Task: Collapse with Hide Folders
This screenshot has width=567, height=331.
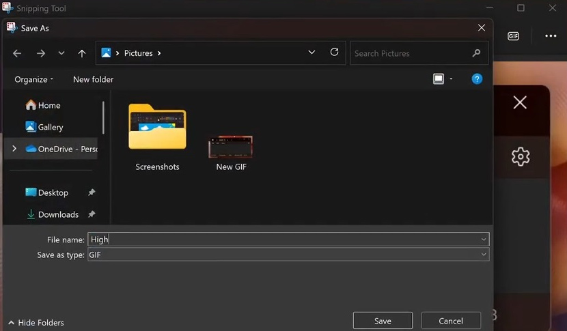Action: [x=36, y=322]
